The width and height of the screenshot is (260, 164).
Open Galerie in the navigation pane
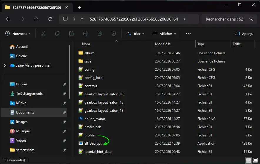pyautogui.click(x=18, y=56)
